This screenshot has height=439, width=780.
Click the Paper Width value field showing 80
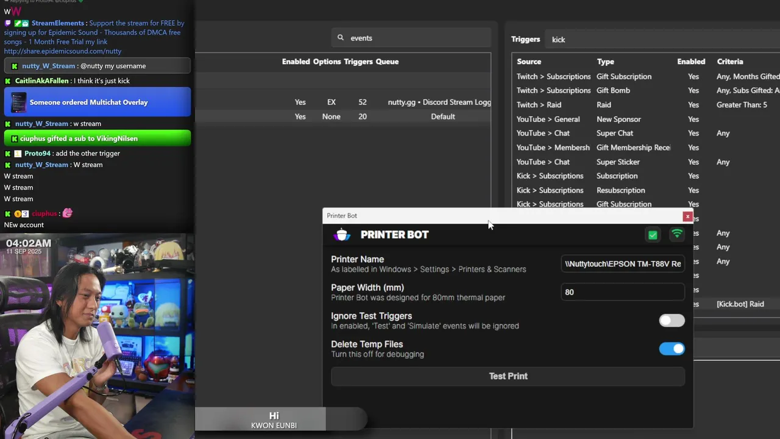[x=623, y=292]
